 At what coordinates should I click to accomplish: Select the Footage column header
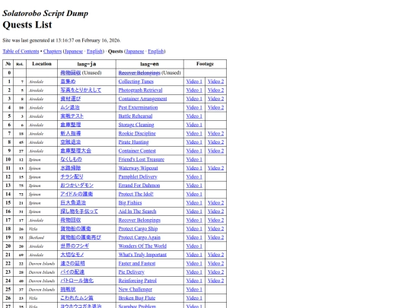point(205,64)
